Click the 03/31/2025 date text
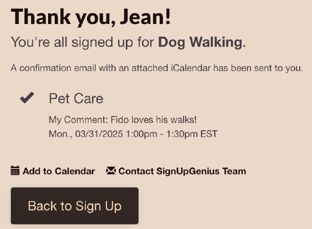The height and width of the screenshot is (229, 312). point(99,134)
